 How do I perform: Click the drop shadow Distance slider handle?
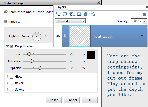(31, 61)
